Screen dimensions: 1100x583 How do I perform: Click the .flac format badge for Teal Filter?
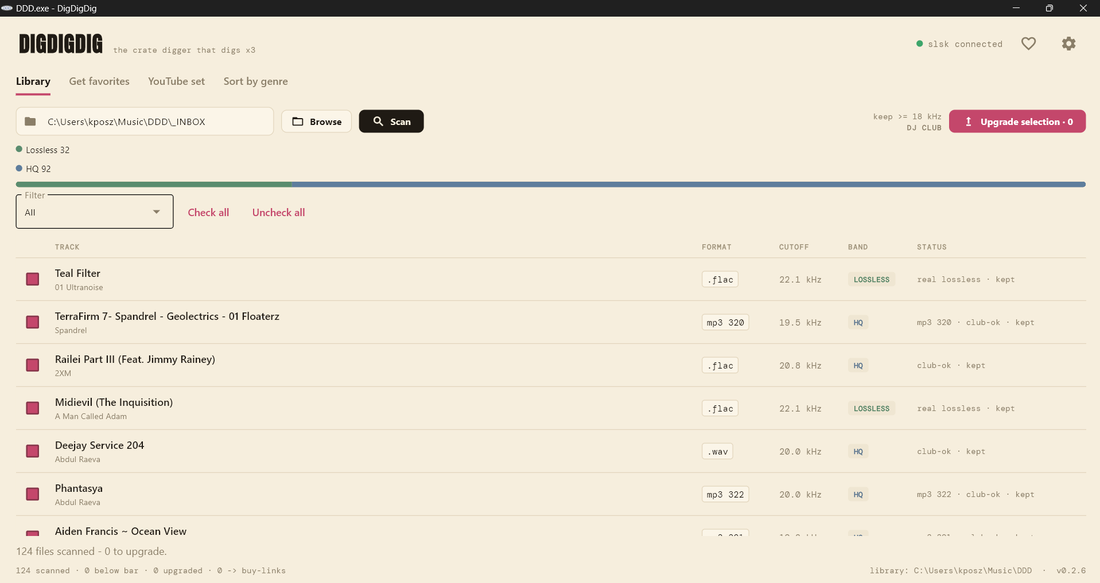720,279
